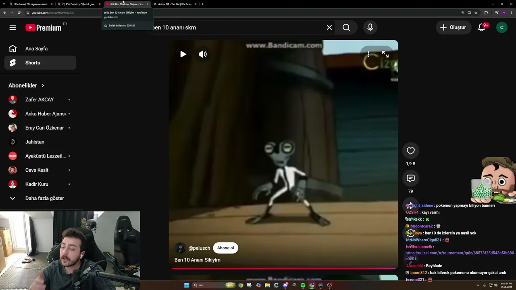The height and width of the screenshot is (290, 516).
Task: Open the browser zoom magnifier indicator
Action: (x=463, y=13)
